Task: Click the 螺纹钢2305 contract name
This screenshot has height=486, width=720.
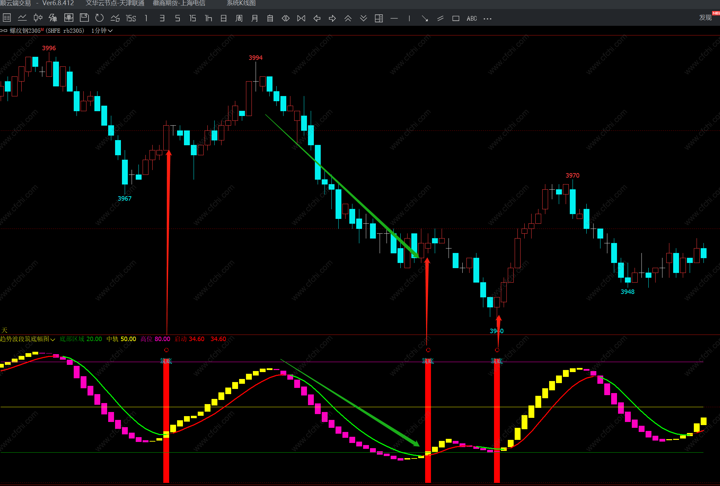Action: click(x=25, y=31)
